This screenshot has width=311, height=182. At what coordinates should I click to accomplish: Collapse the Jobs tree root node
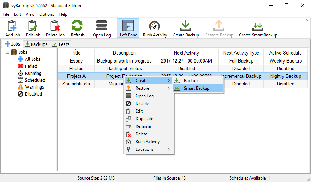click(x=8, y=52)
